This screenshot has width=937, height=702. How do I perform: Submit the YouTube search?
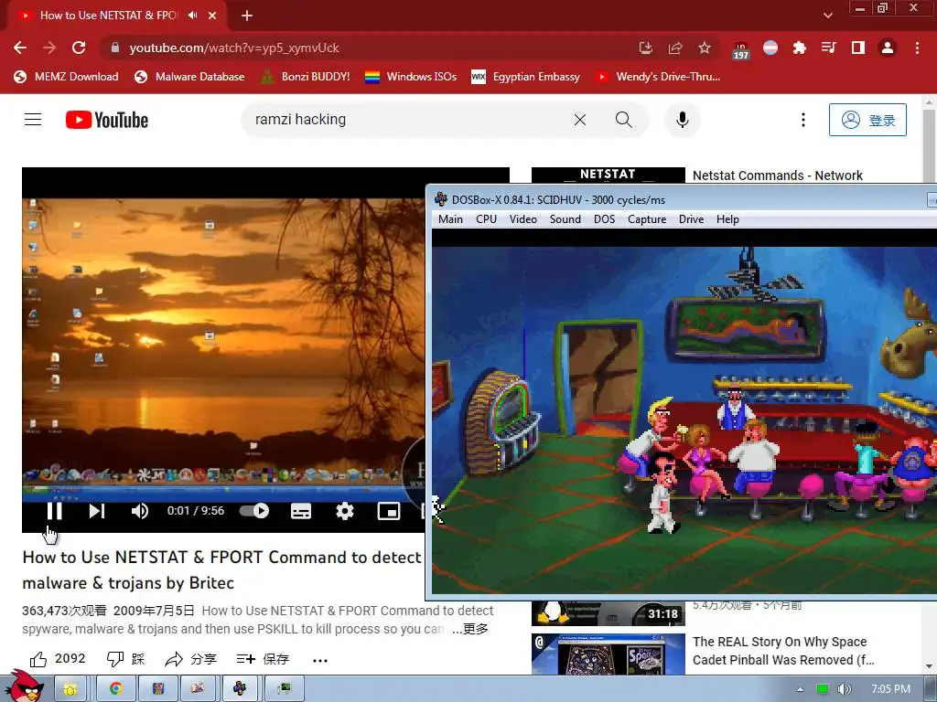coord(624,120)
